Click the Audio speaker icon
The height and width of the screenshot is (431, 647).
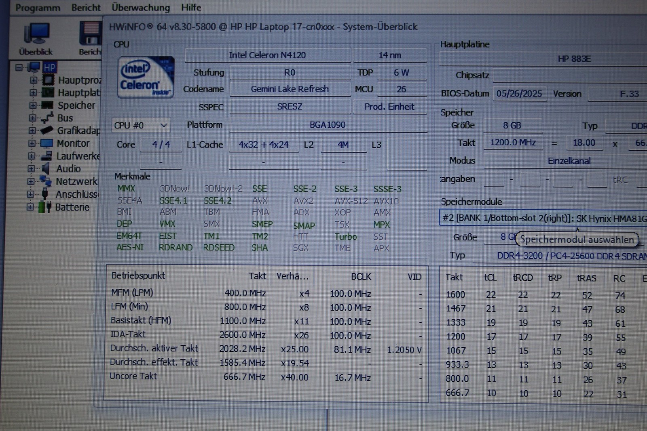pos(46,168)
